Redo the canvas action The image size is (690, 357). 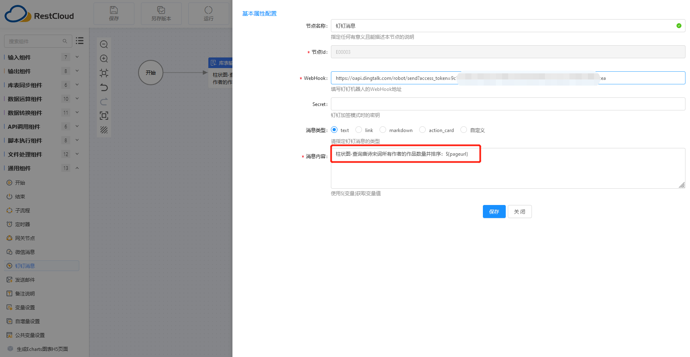104,101
